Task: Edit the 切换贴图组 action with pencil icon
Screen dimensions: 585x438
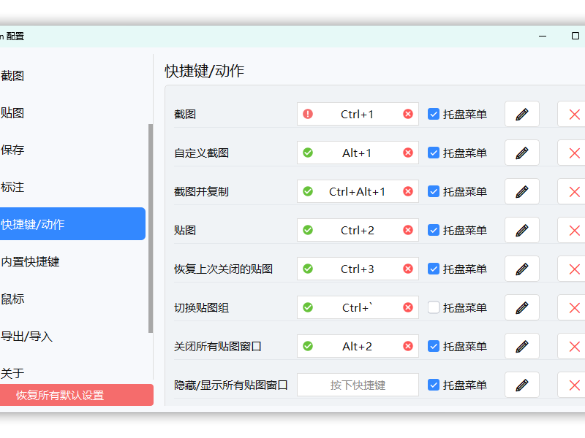Action: click(x=521, y=307)
